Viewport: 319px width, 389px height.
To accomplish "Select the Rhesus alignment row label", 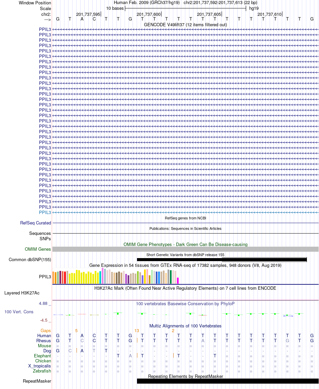I will click(44, 341).
